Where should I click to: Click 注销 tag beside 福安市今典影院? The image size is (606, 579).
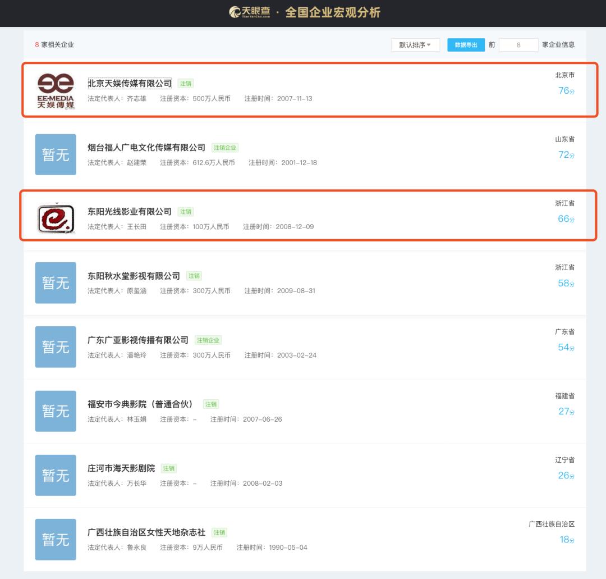[211, 404]
